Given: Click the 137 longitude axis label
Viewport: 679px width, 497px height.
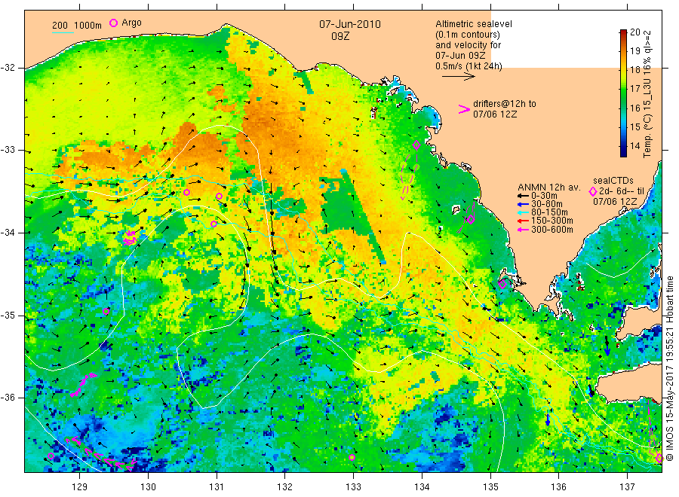Looking at the screenshot, I should 627,487.
